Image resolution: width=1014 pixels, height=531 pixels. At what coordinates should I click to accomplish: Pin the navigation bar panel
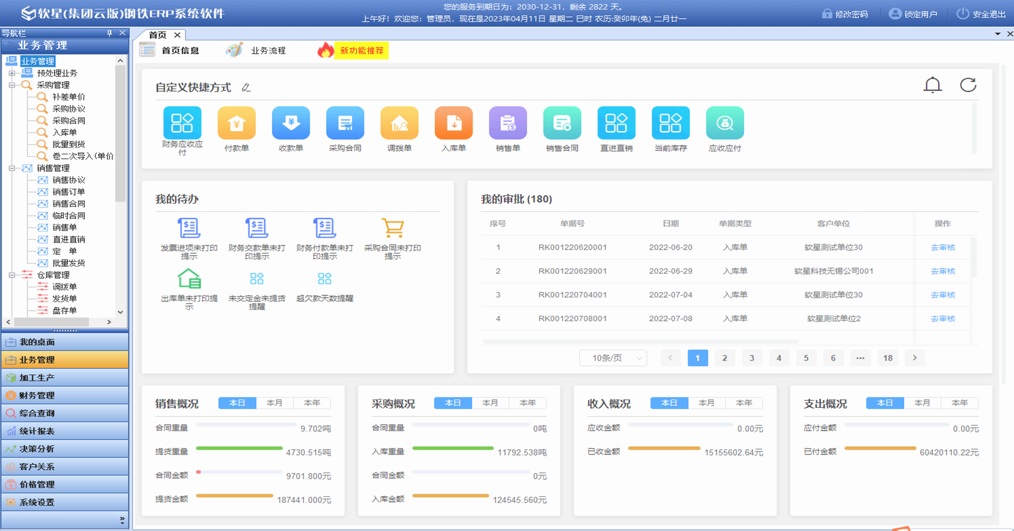coord(109,33)
